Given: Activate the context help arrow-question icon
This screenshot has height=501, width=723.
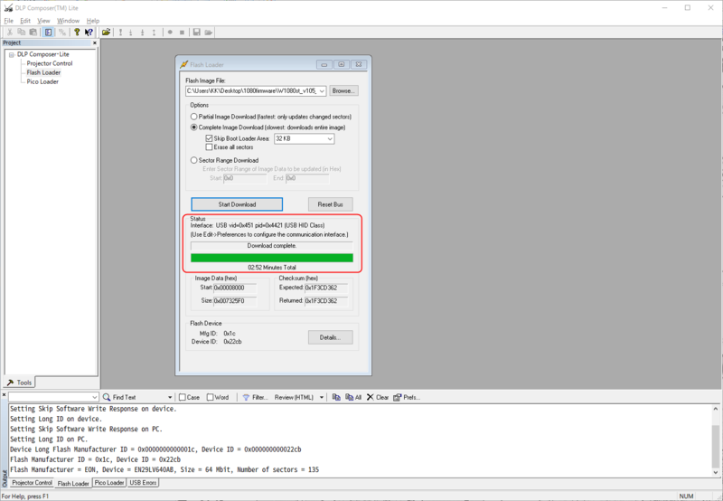Looking at the screenshot, I should [89, 33].
